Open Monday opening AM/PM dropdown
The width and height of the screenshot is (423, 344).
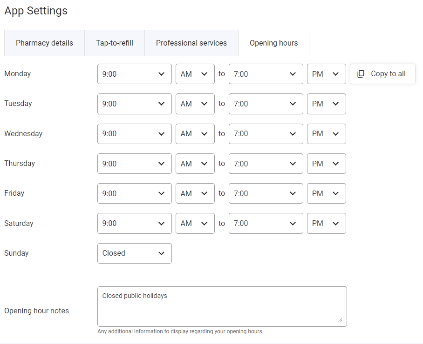coord(195,74)
